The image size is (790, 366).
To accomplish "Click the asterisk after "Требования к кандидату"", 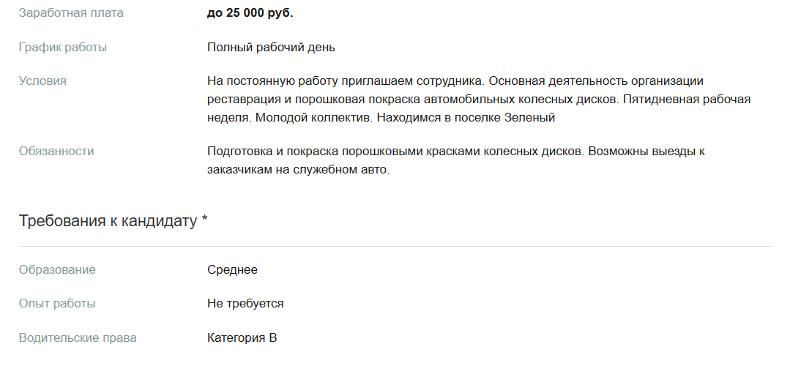I will [x=205, y=220].
